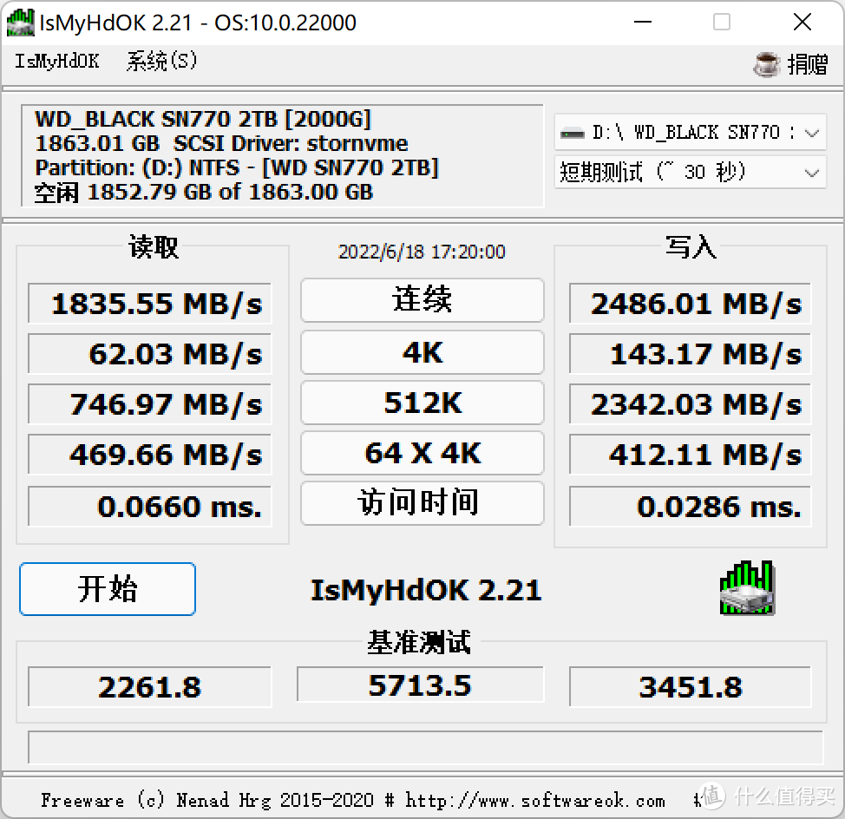
Task: Select the 412.11 MB/s write value
Action: [690, 455]
